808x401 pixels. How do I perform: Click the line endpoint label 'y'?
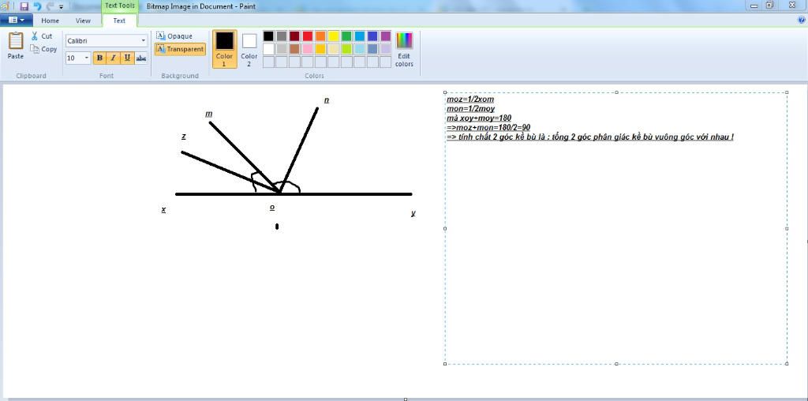tap(413, 213)
